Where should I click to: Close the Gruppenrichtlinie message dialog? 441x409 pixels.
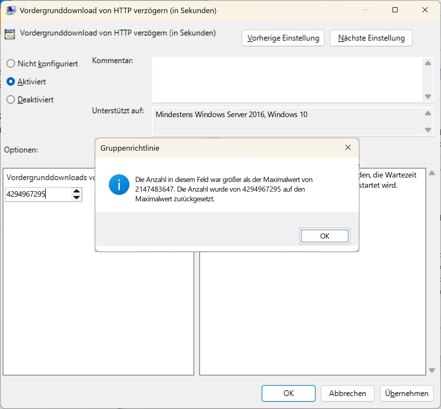point(348,147)
